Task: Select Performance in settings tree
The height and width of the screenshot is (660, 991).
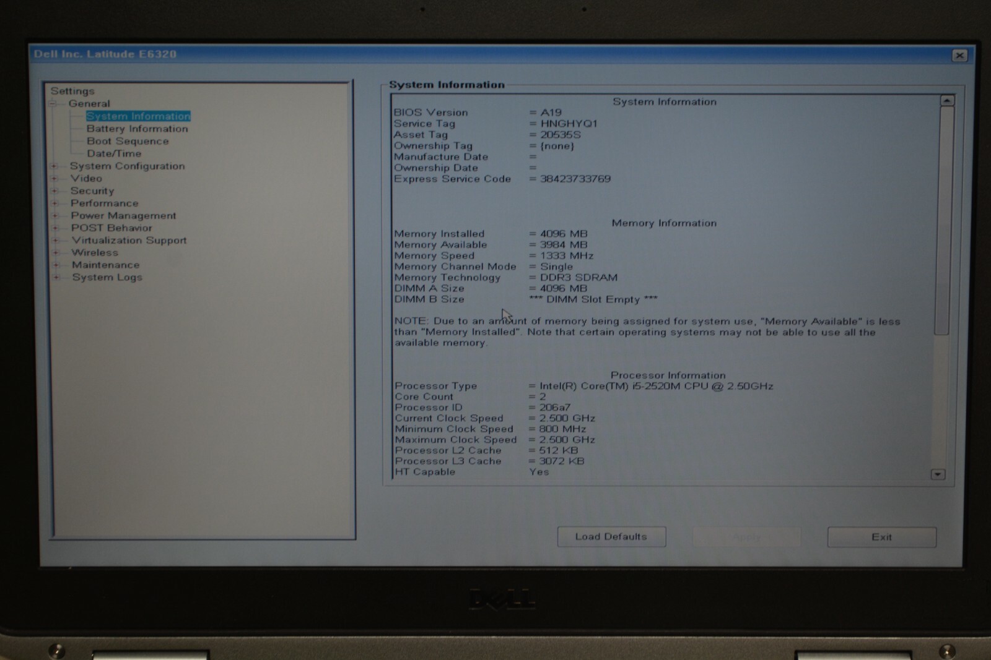Action: pyautogui.click(x=104, y=203)
